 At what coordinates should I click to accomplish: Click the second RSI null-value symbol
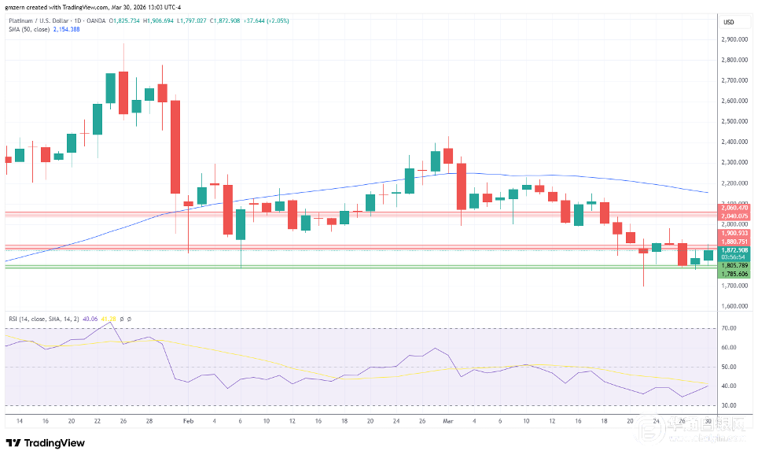[128, 319]
